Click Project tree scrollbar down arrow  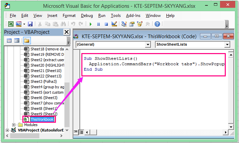tap(67, 130)
